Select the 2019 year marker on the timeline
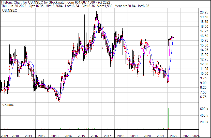 (x=134, y=136)
